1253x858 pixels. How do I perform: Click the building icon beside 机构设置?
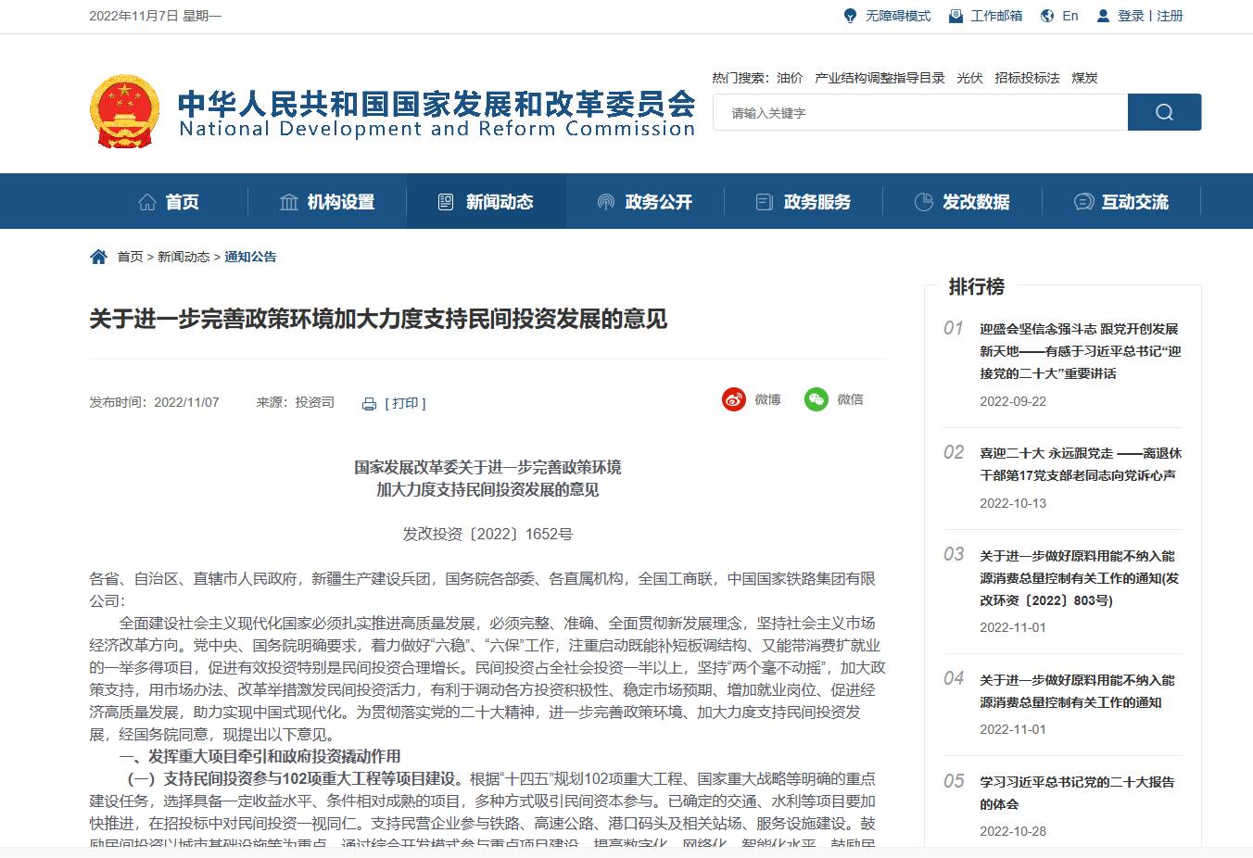click(289, 202)
